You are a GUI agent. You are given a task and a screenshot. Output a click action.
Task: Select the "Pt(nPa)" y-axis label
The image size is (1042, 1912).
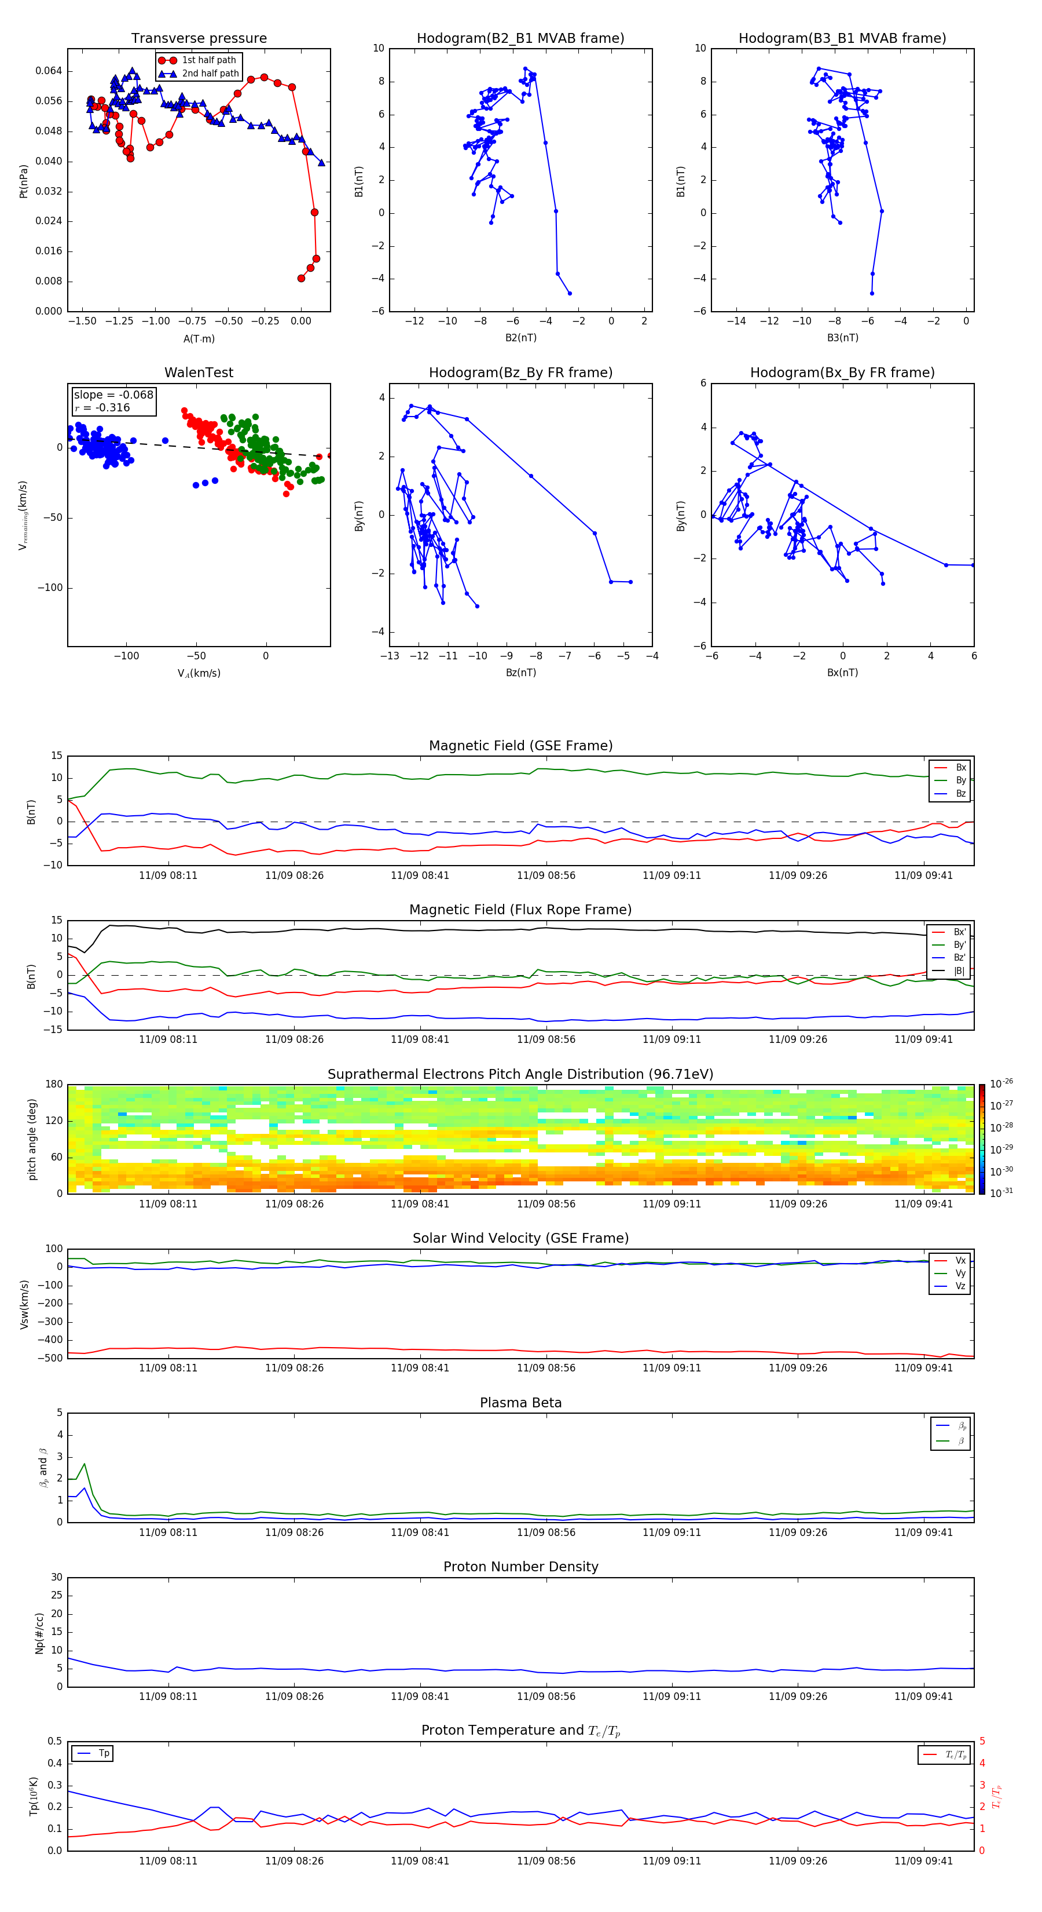pyautogui.click(x=23, y=181)
